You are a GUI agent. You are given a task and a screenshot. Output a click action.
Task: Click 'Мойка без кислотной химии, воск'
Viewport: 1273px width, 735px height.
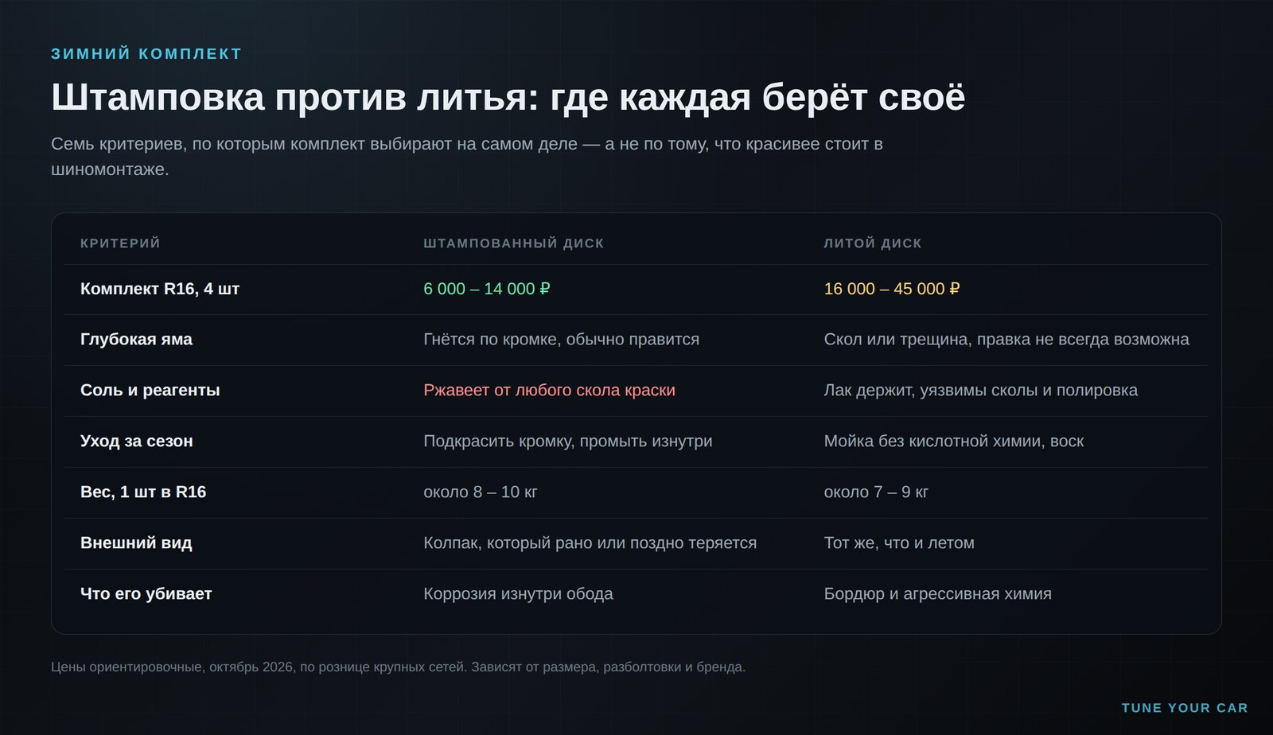point(954,441)
